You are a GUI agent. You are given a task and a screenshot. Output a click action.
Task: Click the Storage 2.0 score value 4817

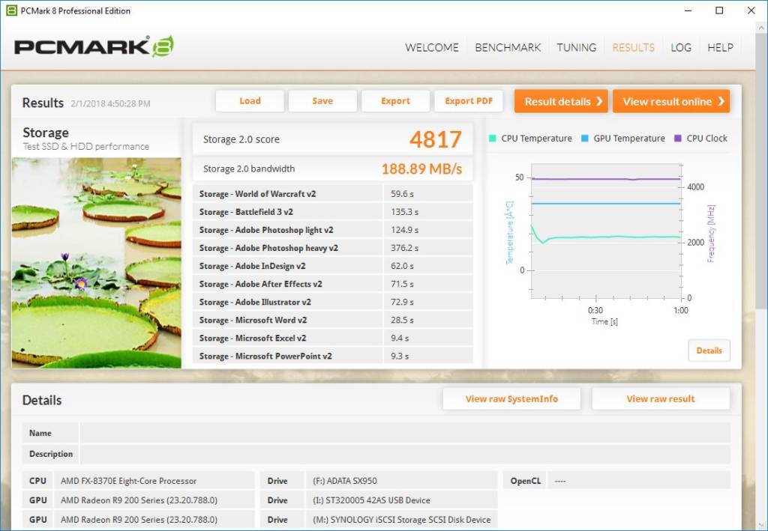[436, 139]
